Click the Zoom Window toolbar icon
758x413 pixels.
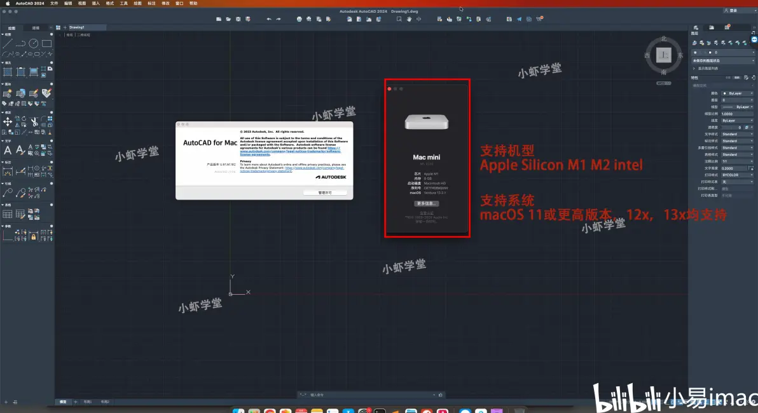pos(399,19)
